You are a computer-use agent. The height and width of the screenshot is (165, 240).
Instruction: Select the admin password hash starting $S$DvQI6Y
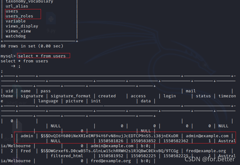click(x=110, y=136)
